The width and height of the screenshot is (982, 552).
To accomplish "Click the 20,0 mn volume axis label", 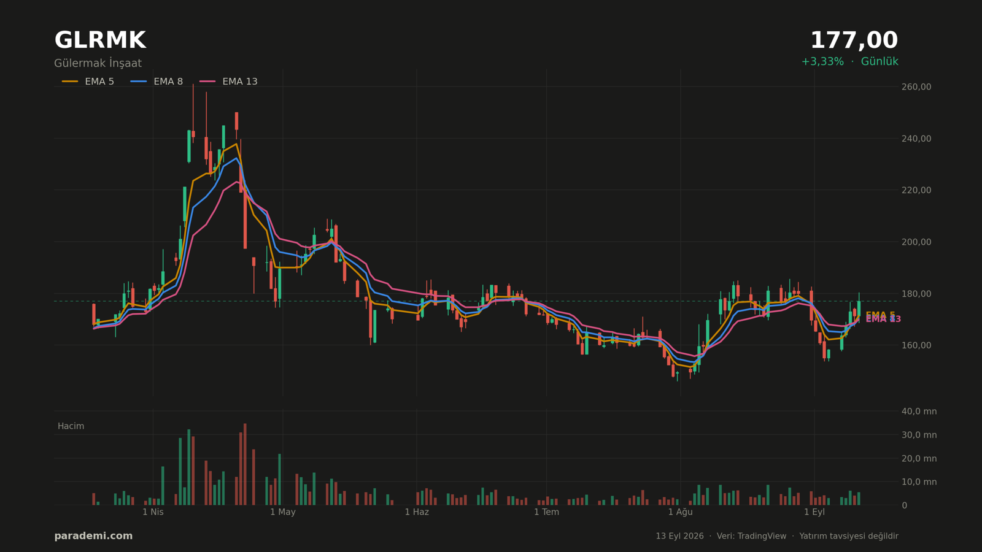I will point(919,458).
